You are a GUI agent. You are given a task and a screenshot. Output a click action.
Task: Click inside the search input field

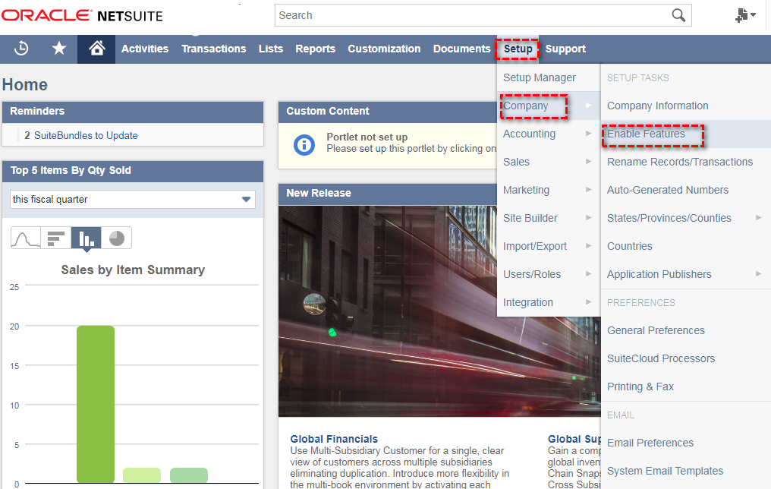click(455, 15)
